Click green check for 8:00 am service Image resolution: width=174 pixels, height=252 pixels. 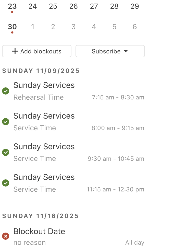pos(6,122)
